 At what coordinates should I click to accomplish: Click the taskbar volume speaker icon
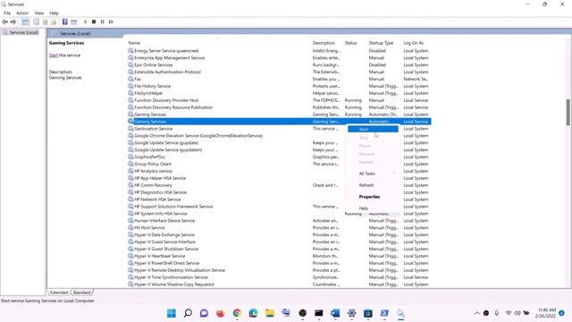[517, 313]
